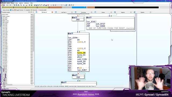Click the blue down arrow toolbar icon

pos(24,5)
